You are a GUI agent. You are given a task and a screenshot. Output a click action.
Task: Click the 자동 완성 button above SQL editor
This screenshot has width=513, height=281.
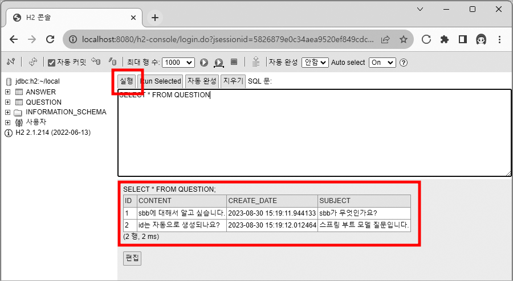pyautogui.click(x=202, y=81)
